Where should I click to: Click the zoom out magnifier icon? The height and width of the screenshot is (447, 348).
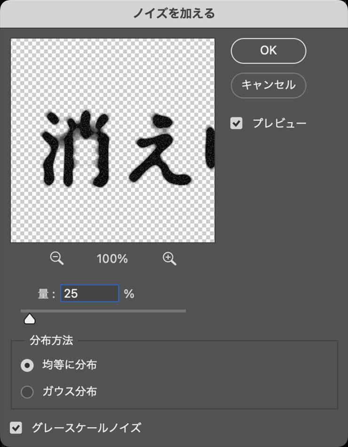(x=57, y=258)
